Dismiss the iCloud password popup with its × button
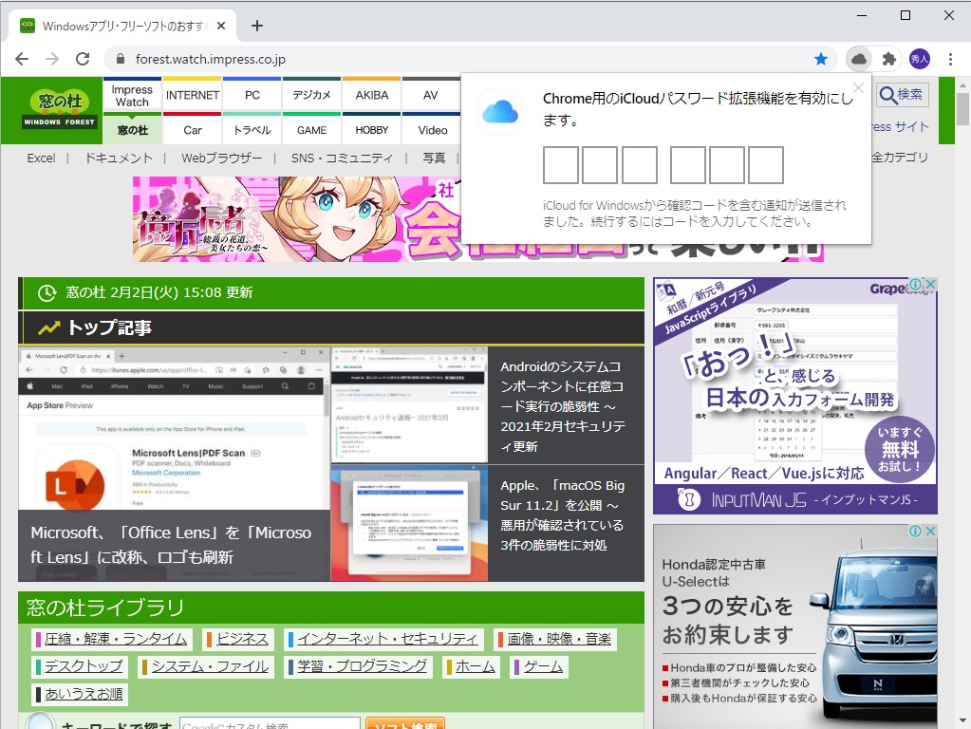This screenshot has width=971, height=729. (858, 89)
